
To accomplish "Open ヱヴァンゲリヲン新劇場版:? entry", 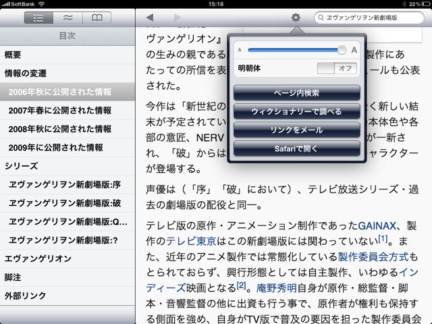I will click(x=67, y=240).
